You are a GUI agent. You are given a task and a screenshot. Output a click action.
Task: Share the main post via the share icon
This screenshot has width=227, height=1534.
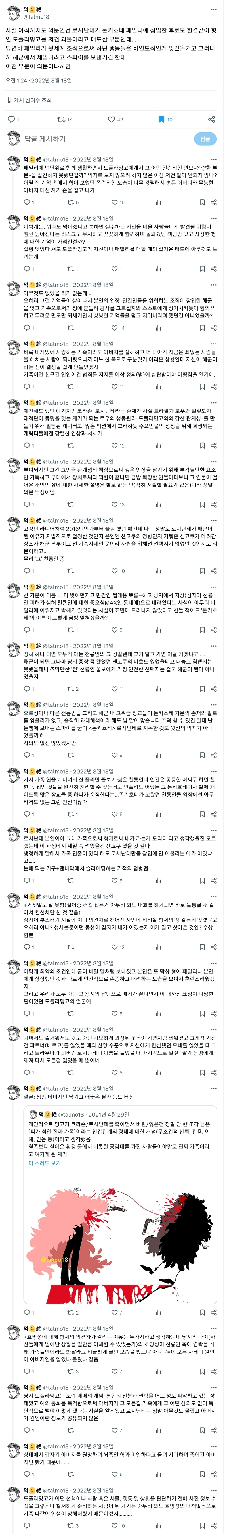(x=211, y=120)
